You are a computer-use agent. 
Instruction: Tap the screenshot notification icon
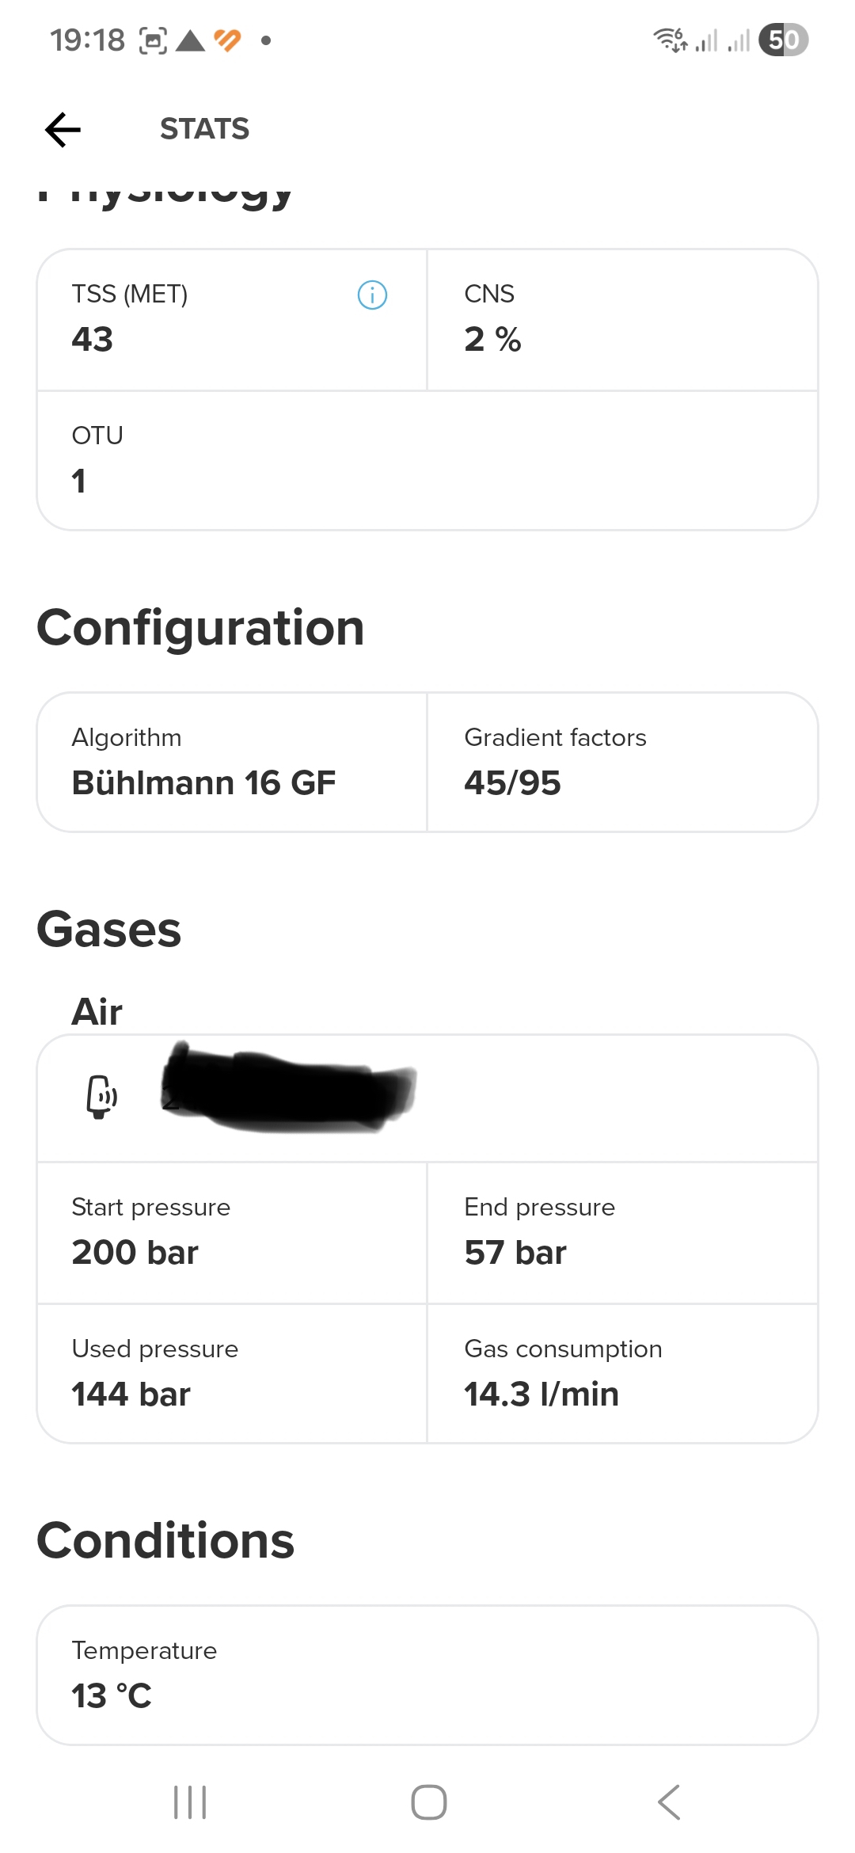coord(153,40)
